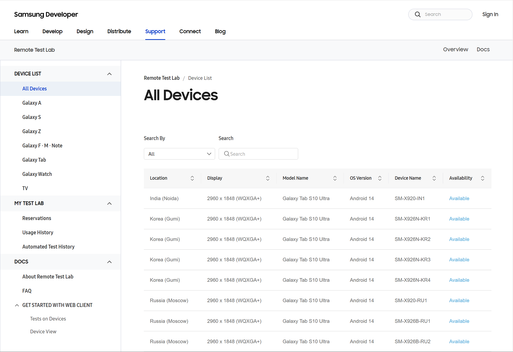Screen dimensions: 513x352
Task: Collapse the MY TEST LAB section
Action: click(x=109, y=203)
